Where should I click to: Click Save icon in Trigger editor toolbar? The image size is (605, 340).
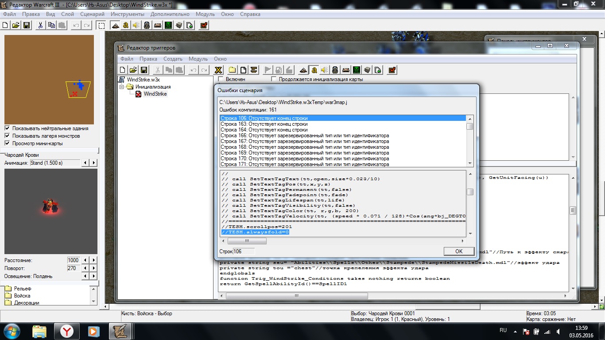(x=143, y=70)
